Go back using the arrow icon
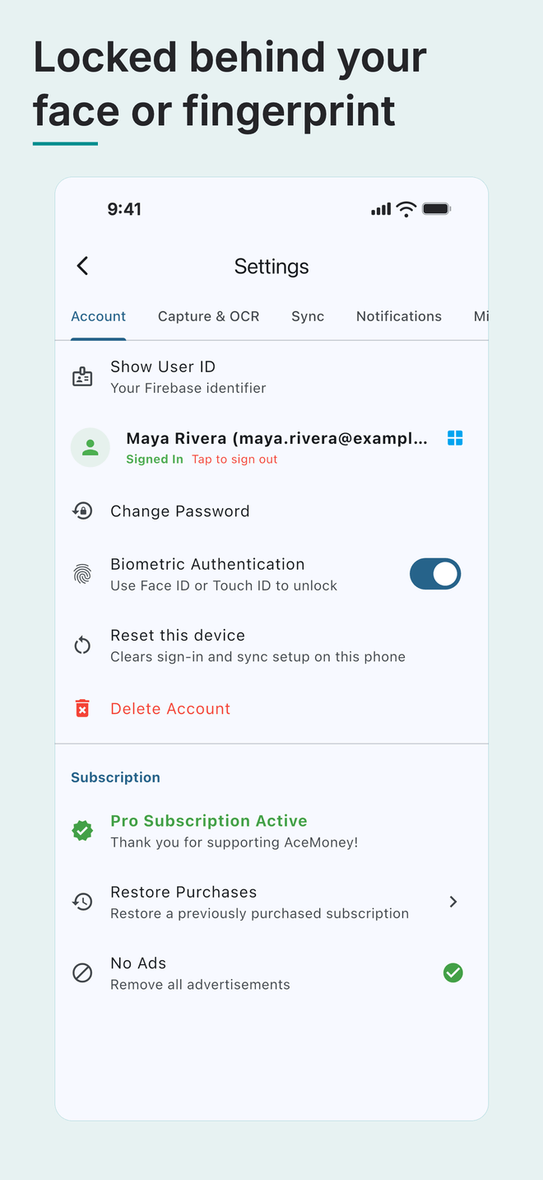 (x=82, y=265)
